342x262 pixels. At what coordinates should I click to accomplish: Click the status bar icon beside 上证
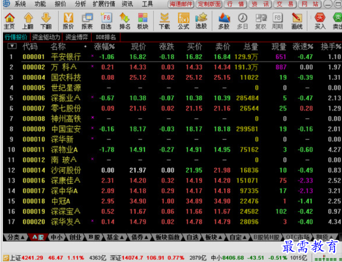(6, 258)
